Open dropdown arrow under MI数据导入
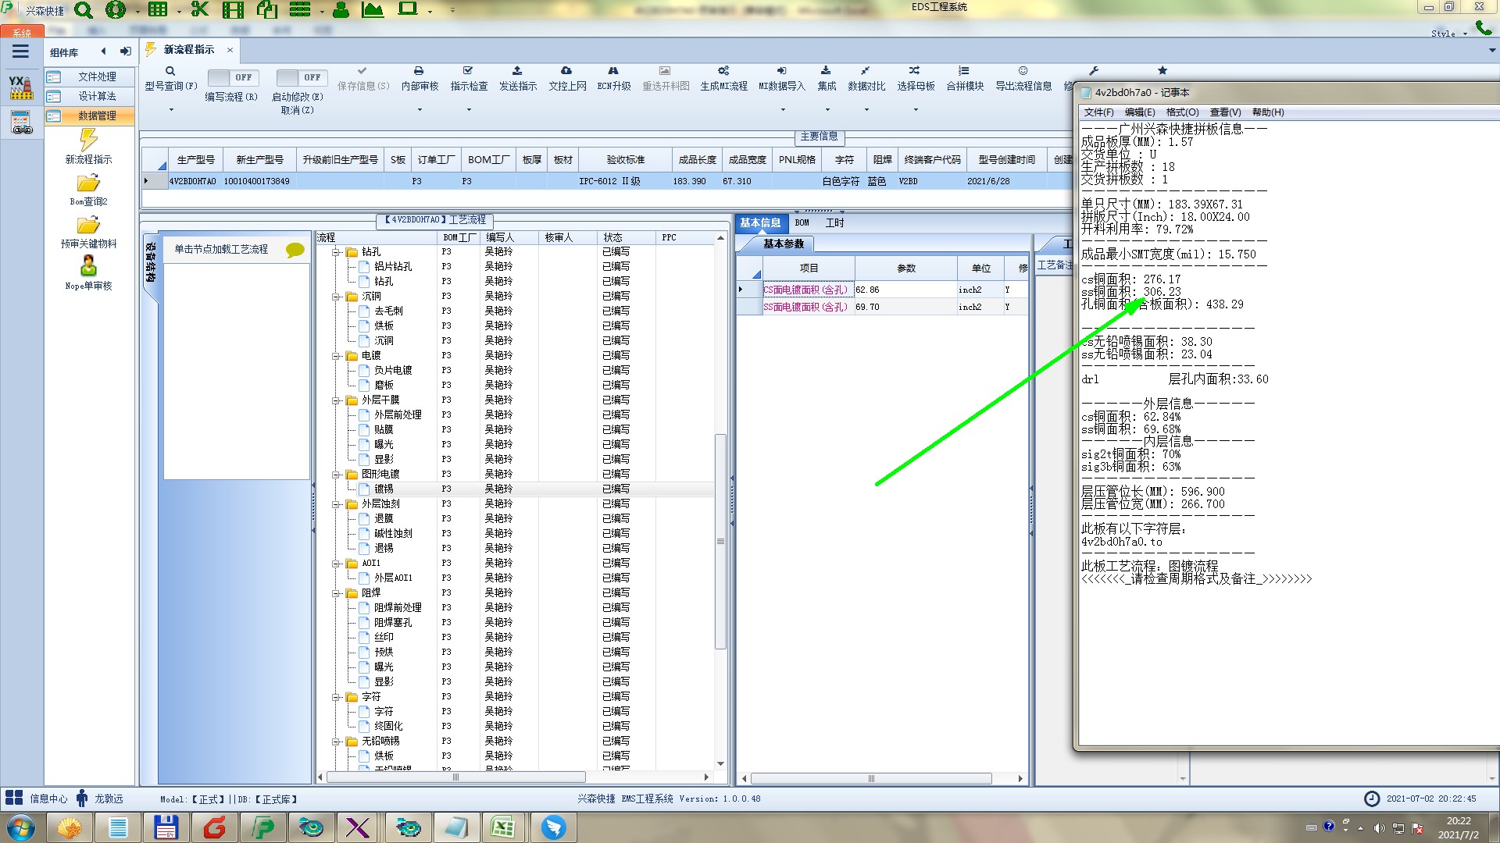Image resolution: width=1500 pixels, height=843 pixels. 782,110
